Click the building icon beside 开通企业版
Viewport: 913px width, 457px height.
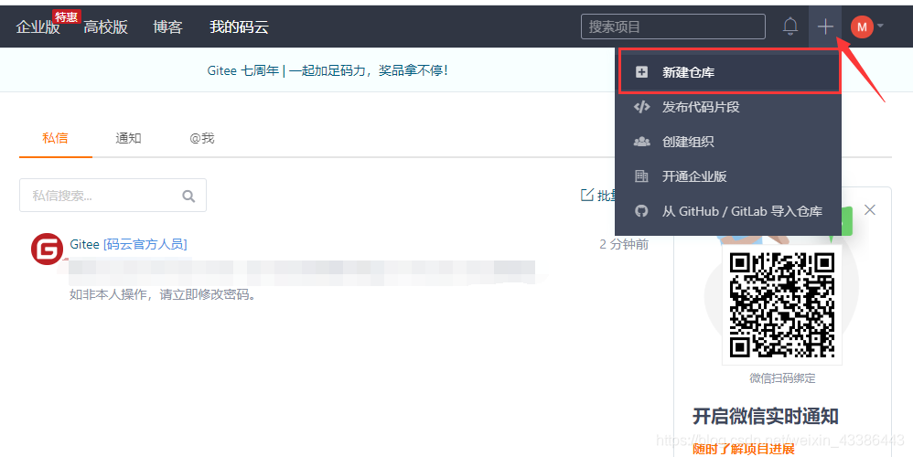click(641, 176)
